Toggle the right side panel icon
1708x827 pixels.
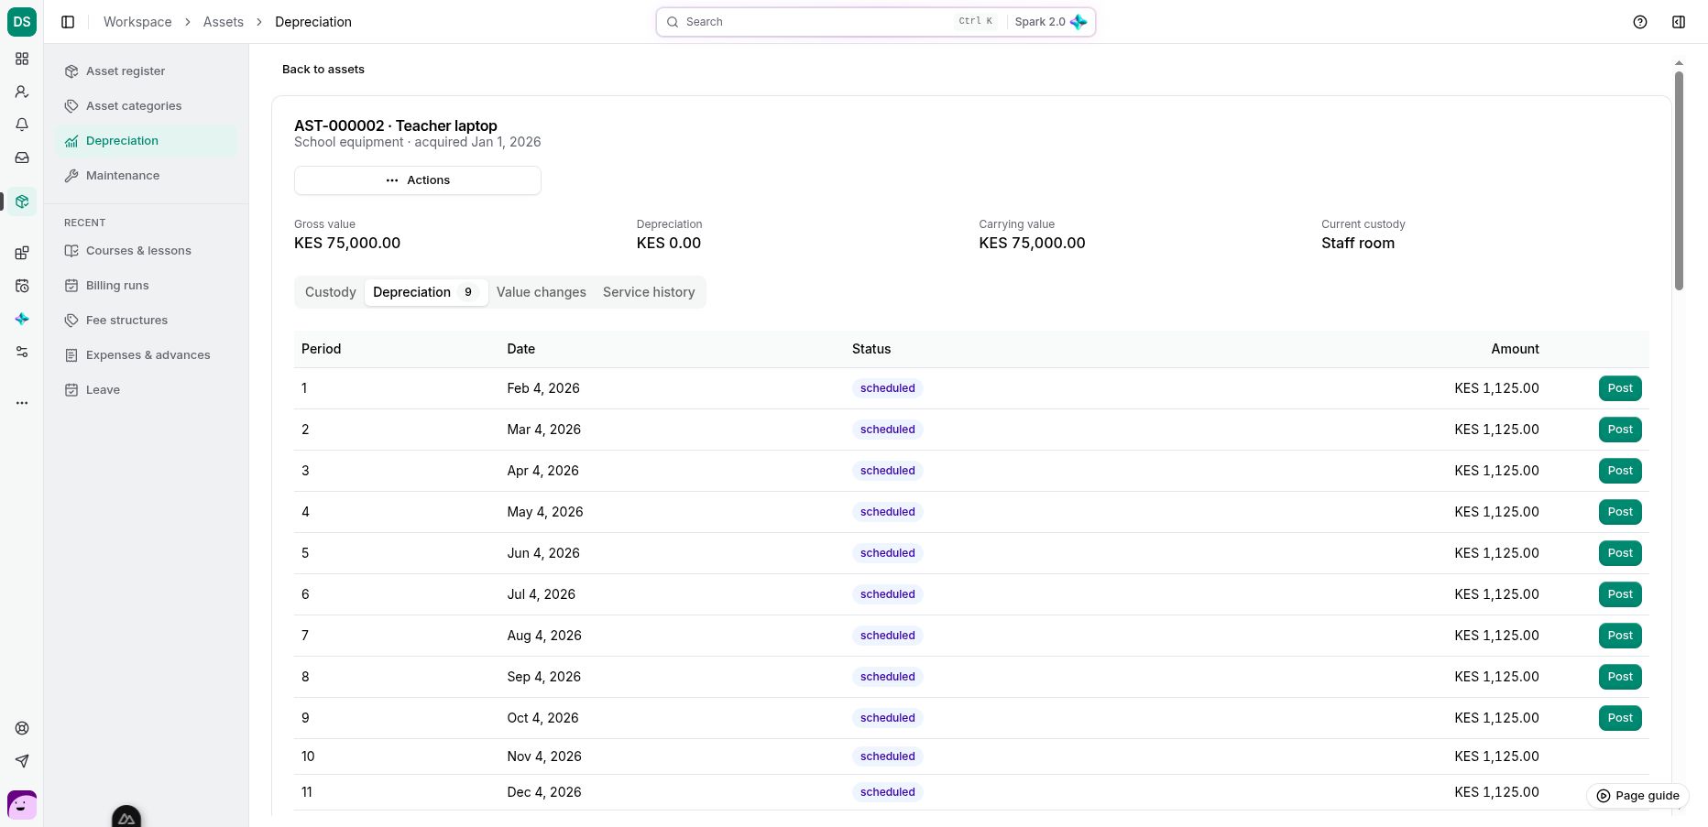[1679, 22]
